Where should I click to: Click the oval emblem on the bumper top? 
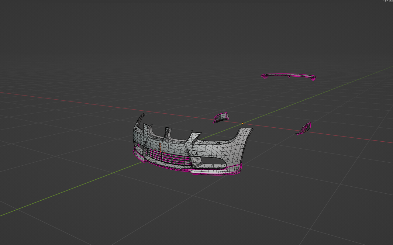(x=218, y=143)
